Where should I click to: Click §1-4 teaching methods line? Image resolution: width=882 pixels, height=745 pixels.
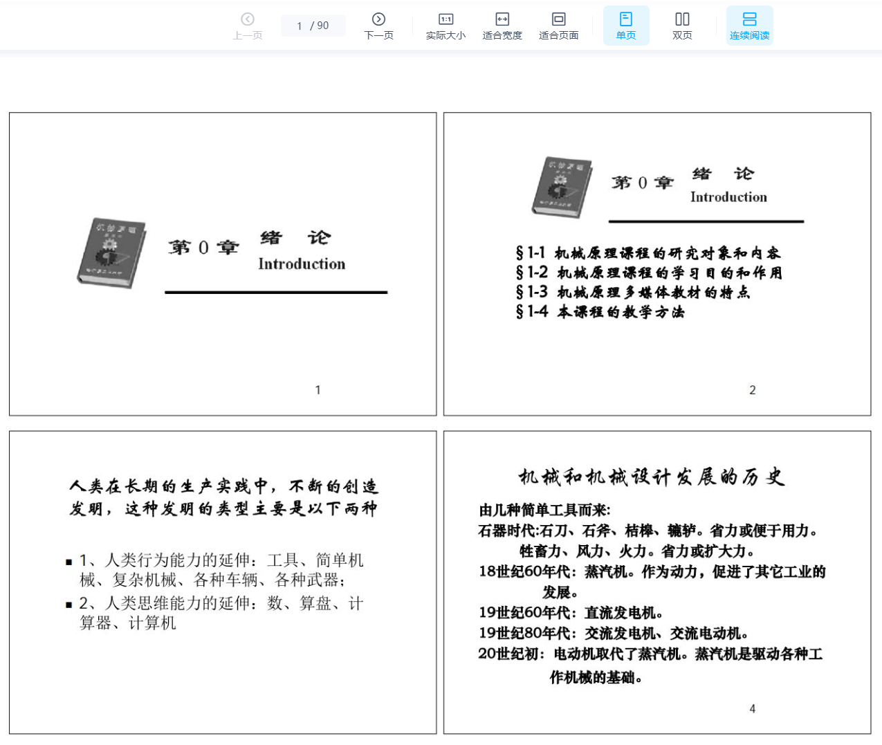coord(600,312)
